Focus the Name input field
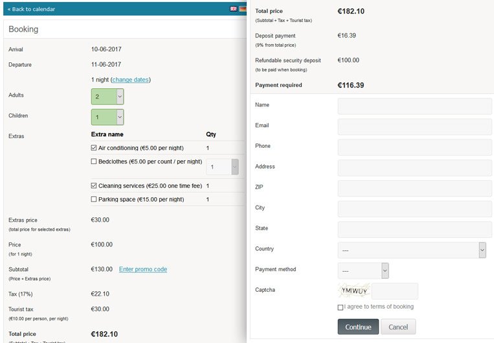Viewport: 494px width, 343px height. pyautogui.click(x=414, y=106)
